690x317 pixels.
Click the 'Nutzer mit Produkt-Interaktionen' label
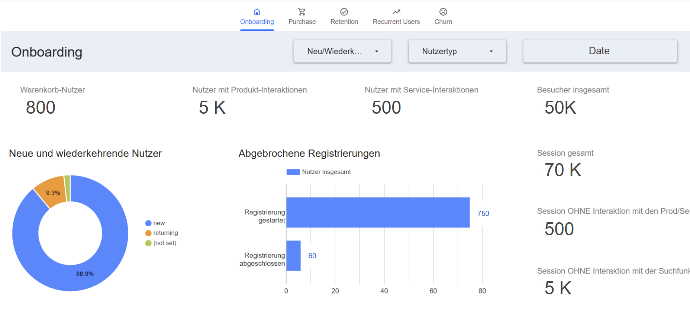coord(250,90)
